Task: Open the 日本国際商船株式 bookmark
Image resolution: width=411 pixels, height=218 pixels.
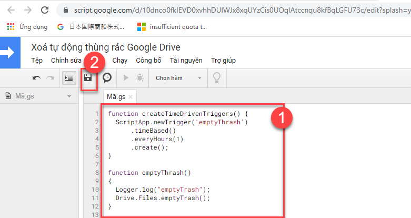Action: pyautogui.click(x=91, y=27)
